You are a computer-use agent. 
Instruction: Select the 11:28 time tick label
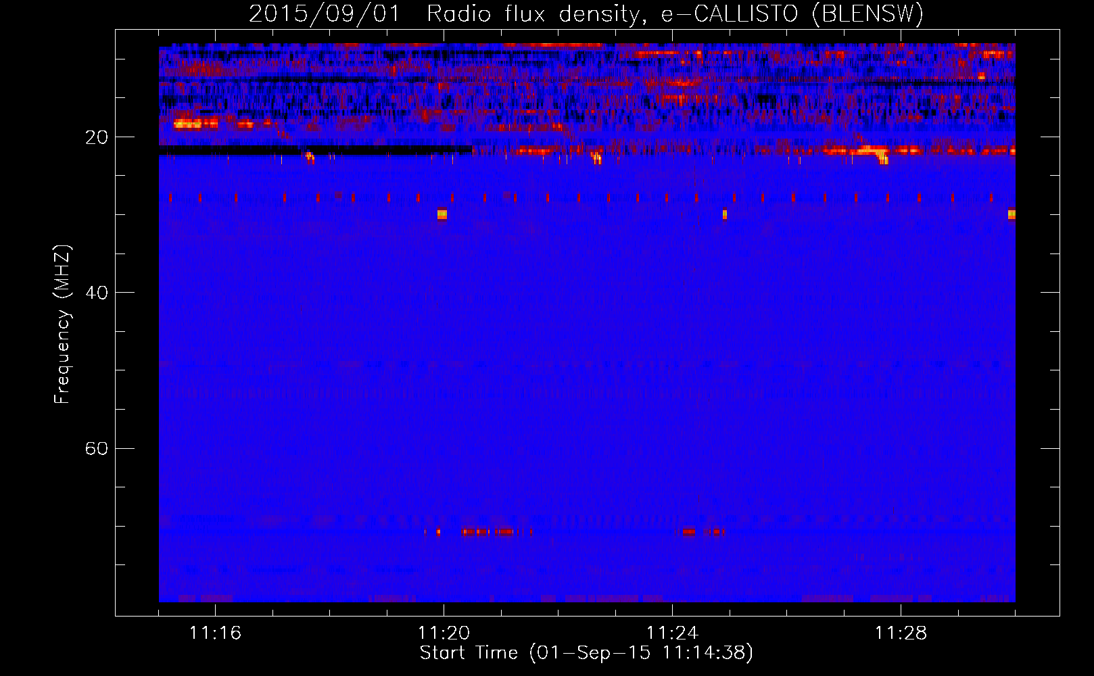click(x=901, y=633)
